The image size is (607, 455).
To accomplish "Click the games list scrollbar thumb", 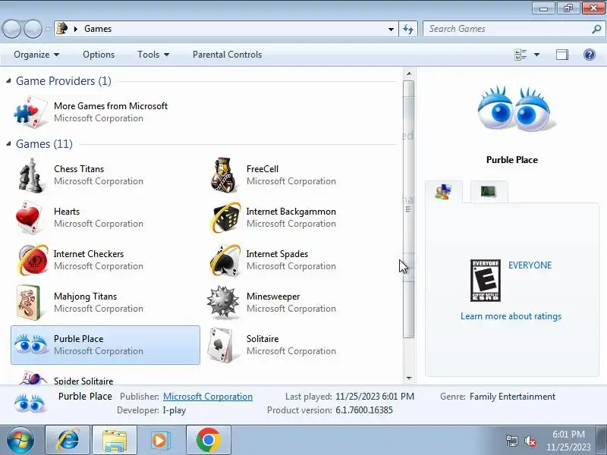I will point(409,209).
